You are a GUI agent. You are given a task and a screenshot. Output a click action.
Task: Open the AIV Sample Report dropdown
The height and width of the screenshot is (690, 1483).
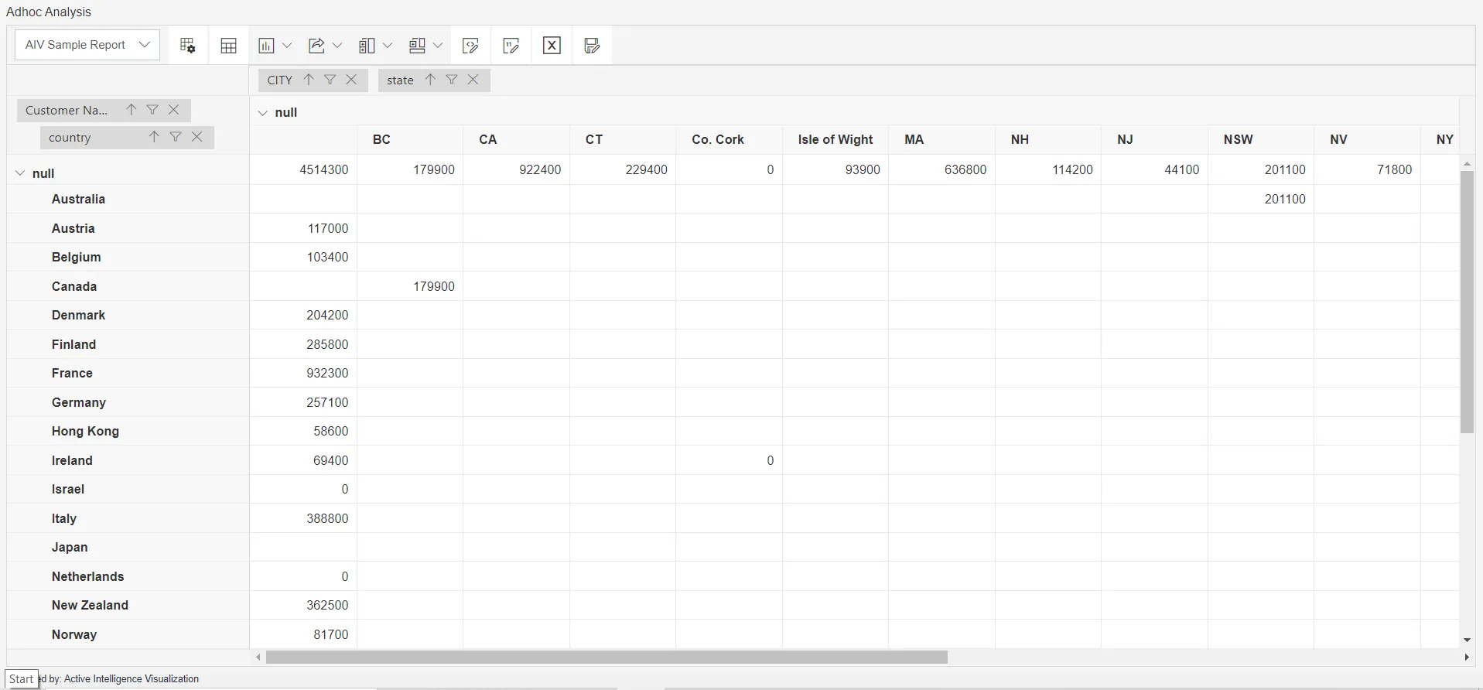tap(87, 45)
